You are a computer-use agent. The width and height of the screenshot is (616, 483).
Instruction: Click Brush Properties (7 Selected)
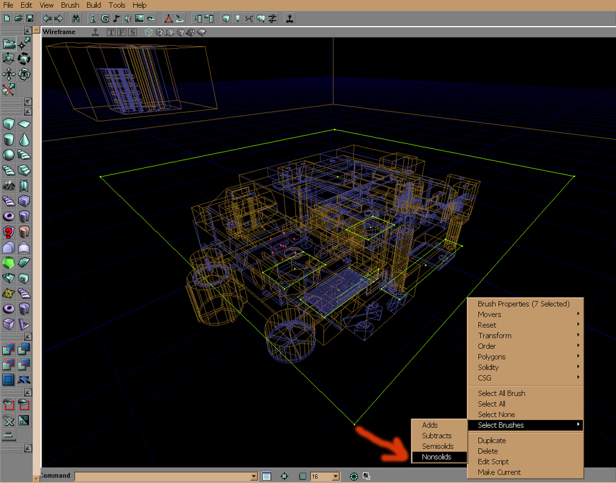pyautogui.click(x=523, y=304)
